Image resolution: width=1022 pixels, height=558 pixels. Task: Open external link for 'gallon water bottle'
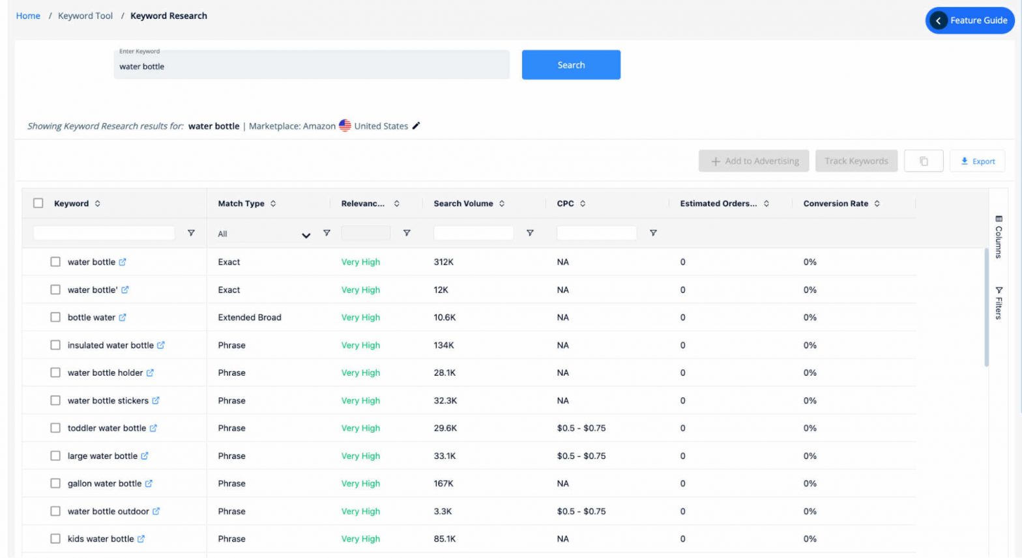click(149, 484)
